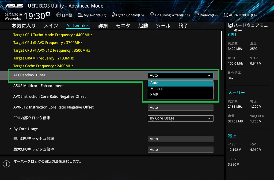The image size is (274, 180).
Task: Select the Ai Tweaker tab
Action: [x=78, y=26]
